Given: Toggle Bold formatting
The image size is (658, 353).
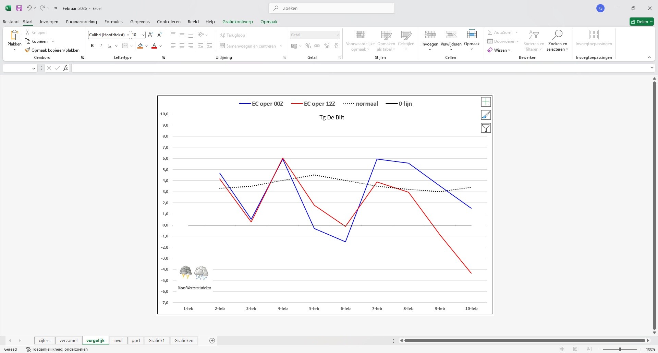Looking at the screenshot, I should (92, 46).
